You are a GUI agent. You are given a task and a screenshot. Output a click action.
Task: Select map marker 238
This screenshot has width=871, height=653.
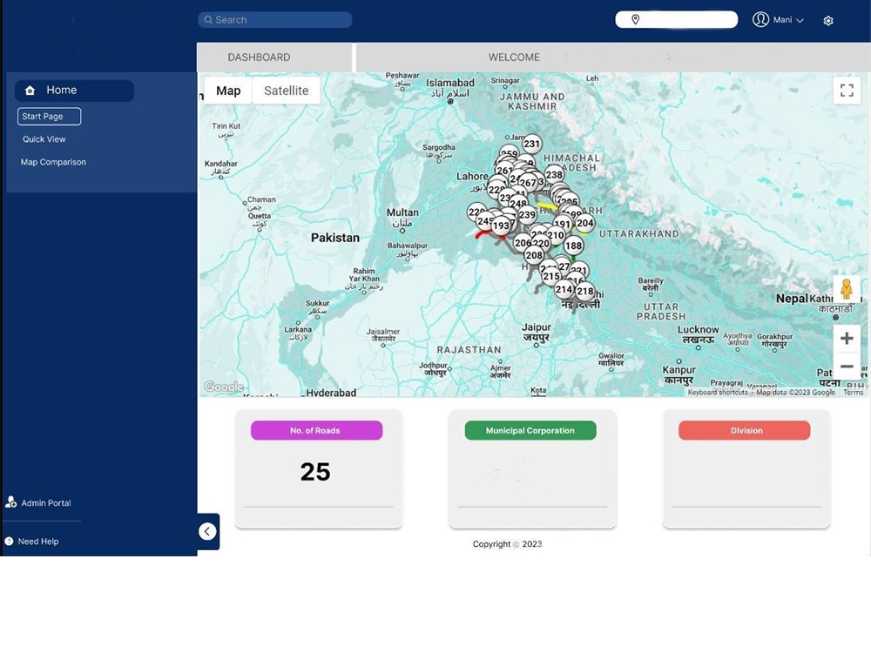point(554,174)
